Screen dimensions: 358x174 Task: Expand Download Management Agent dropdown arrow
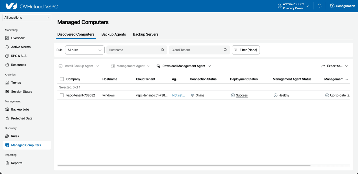[x=209, y=66]
